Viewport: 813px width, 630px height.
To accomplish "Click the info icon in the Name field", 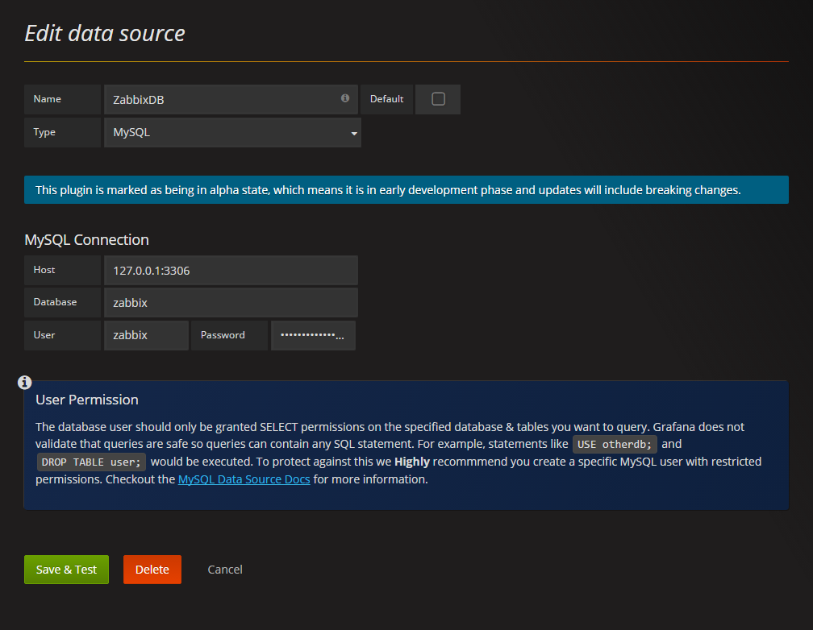I will tap(344, 98).
